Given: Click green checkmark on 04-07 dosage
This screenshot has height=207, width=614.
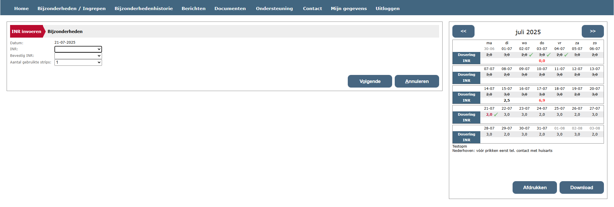Looking at the screenshot, I should click(x=566, y=55).
